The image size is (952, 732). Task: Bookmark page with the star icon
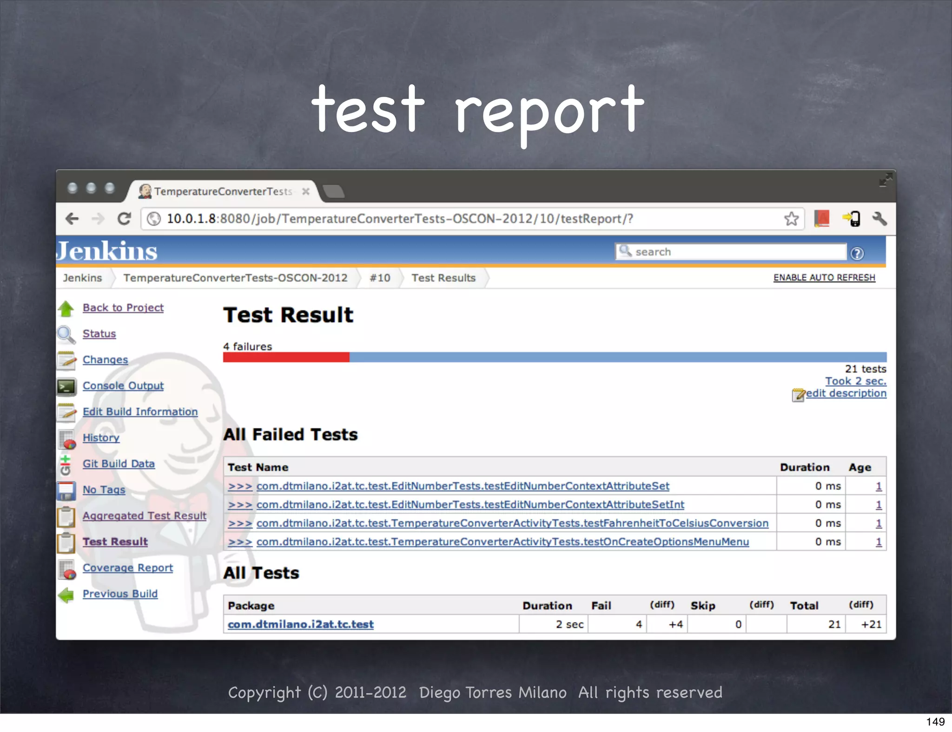(x=791, y=218)
